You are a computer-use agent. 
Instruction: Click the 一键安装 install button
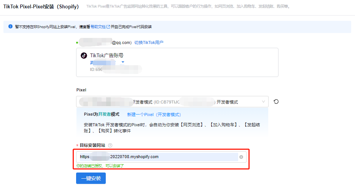click(91, 178)
